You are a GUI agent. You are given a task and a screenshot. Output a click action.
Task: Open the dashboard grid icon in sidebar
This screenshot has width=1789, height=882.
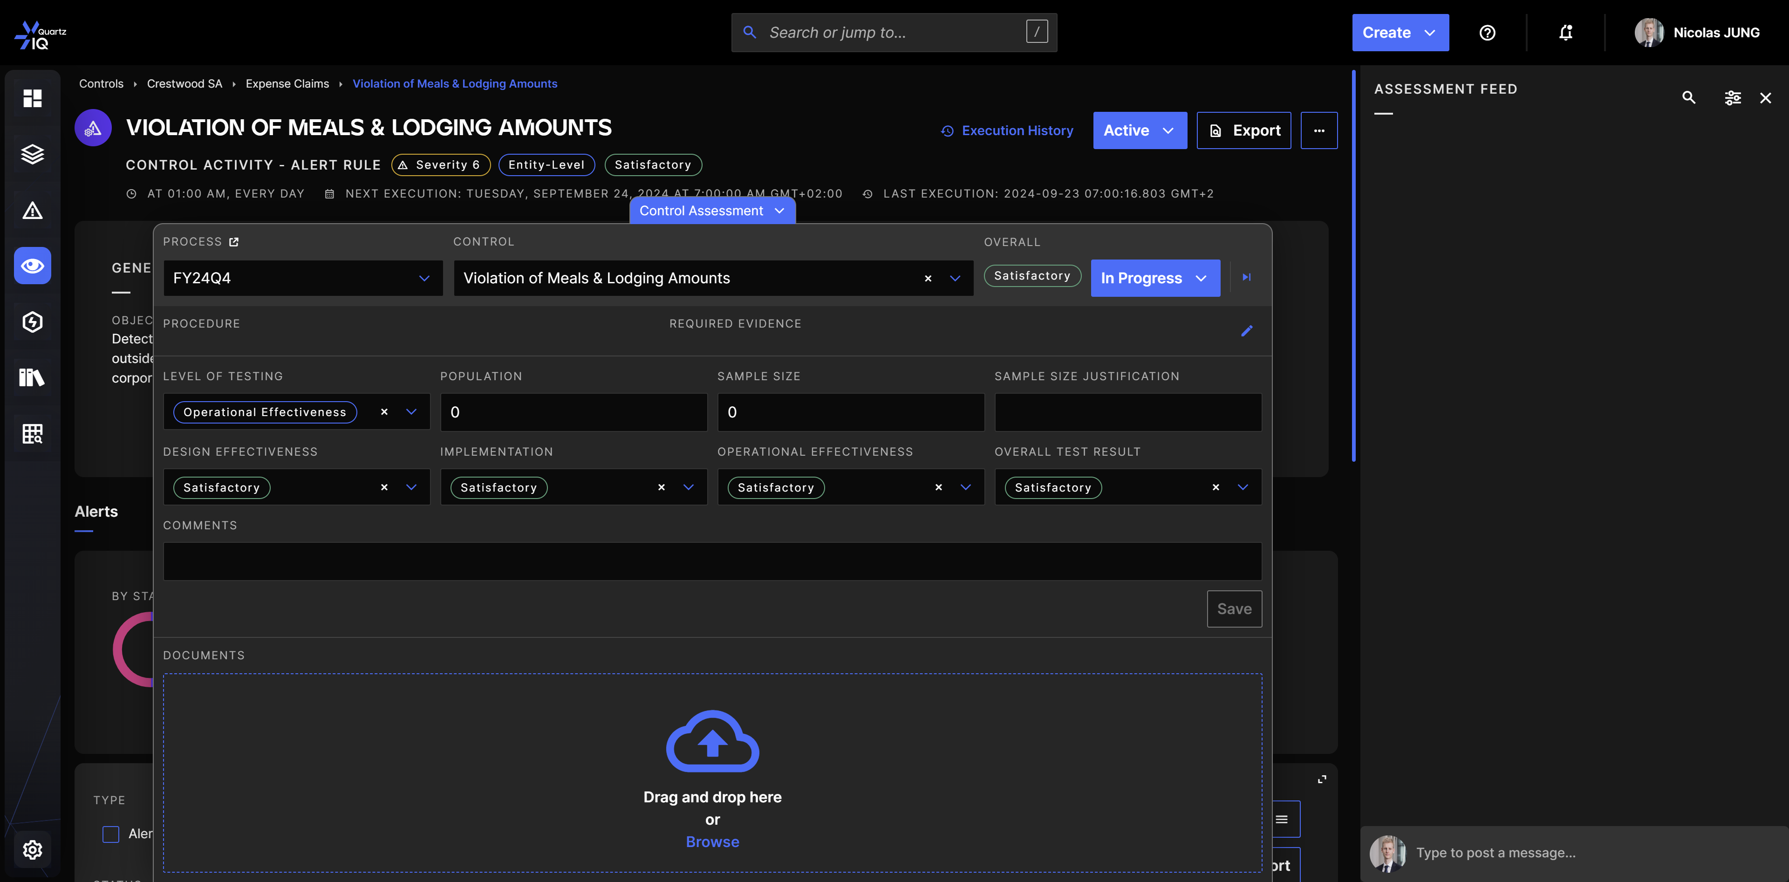[32, 98]
